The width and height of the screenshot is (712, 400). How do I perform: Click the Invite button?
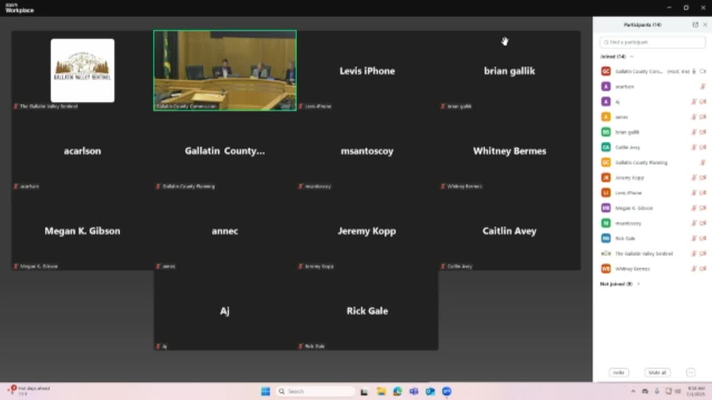pyautogui.click(x=619, y=373)
